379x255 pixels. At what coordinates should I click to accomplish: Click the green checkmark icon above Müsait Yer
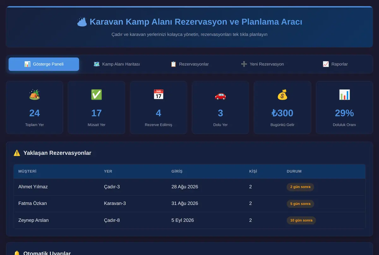[x=96, y=95]
